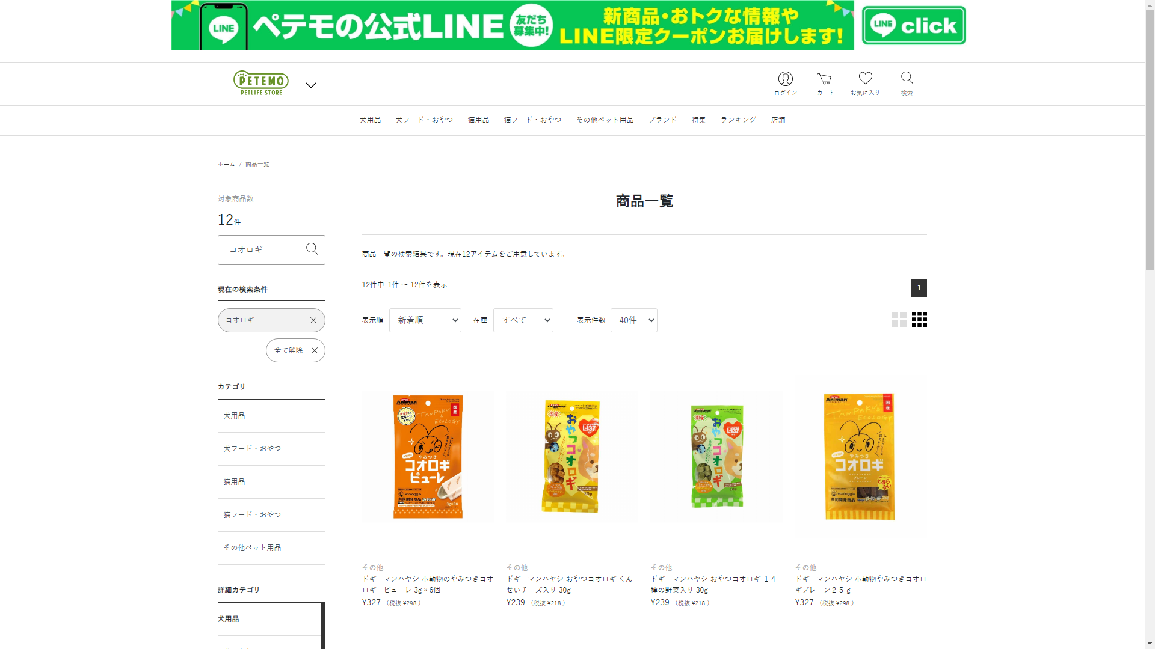
Task: Expand the chevron beside PETEMO logo
Action: point(310,85)
